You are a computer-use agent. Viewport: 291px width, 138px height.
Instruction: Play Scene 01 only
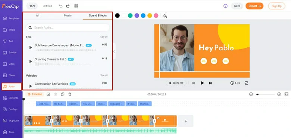(176, 83)
